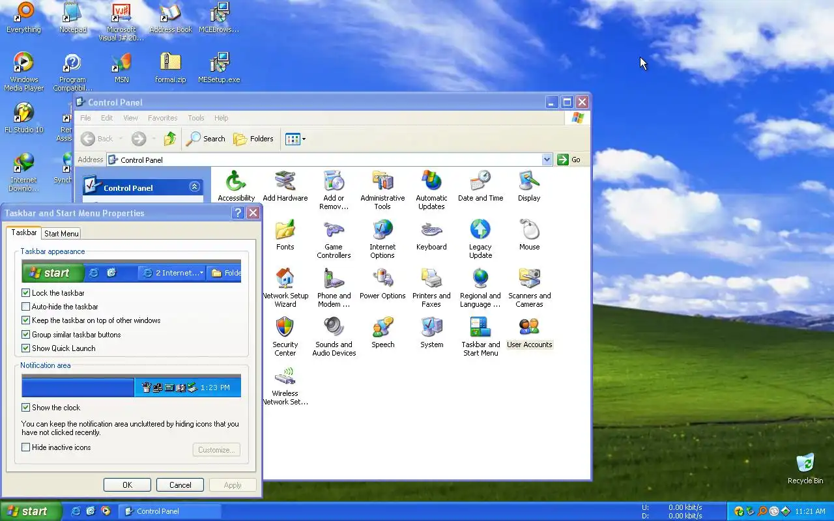The height and width of the screenshot is (521, 834).
Task: Open Add Hardware in Control Panel
Action: [x=285, y=186]
